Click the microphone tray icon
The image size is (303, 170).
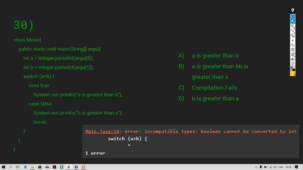click(261, 167)
